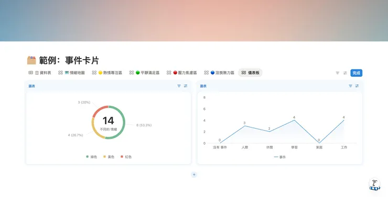Screen dimensions: 388x197
Task: Toggle the 事件 series in the line chart legend
Action: 280,157
